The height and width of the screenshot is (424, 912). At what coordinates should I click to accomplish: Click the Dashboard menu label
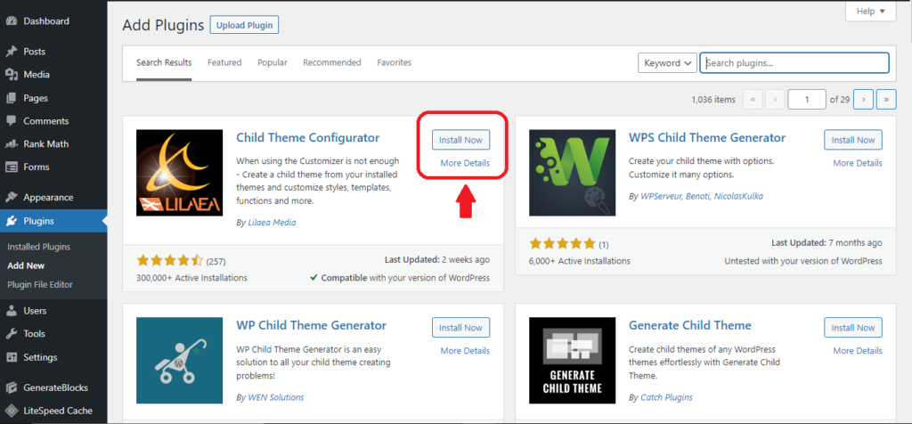pos(46,21)
